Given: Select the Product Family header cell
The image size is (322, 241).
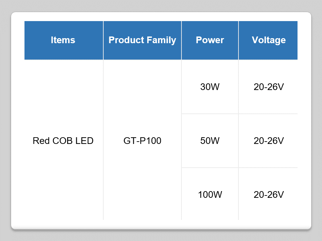Looking at the screenshot, I should [x=142, y=40].
